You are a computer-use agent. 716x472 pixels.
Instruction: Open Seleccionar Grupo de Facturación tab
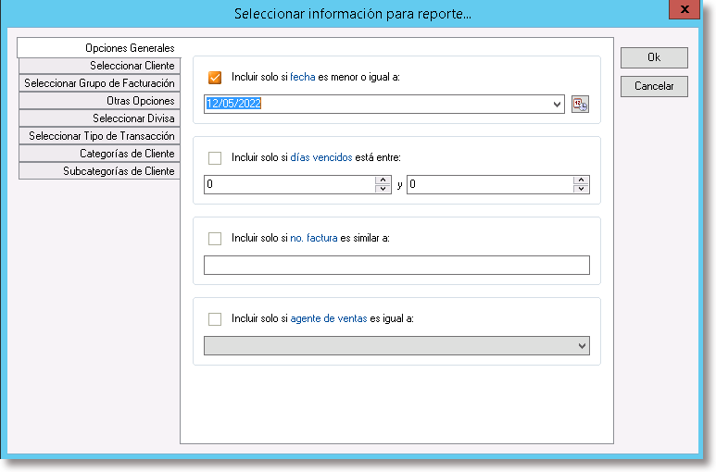[x=99, y=83]
